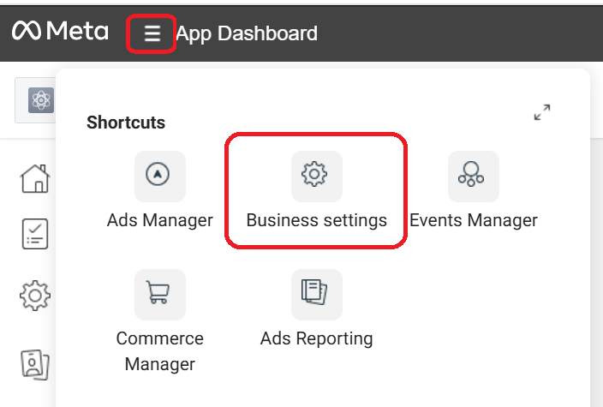Open Business settings shortcut
This screenshot has height=407, width=603.
[x=317, y=191]
